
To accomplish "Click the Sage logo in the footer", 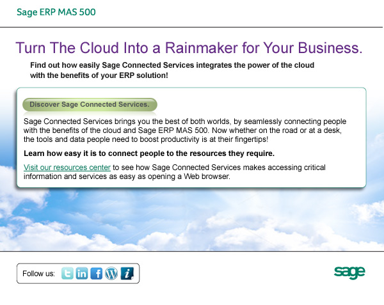I will point(349,272).
